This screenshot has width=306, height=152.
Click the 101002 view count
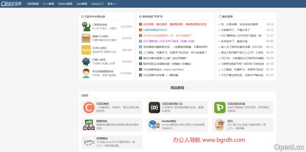tap(126, 73)
